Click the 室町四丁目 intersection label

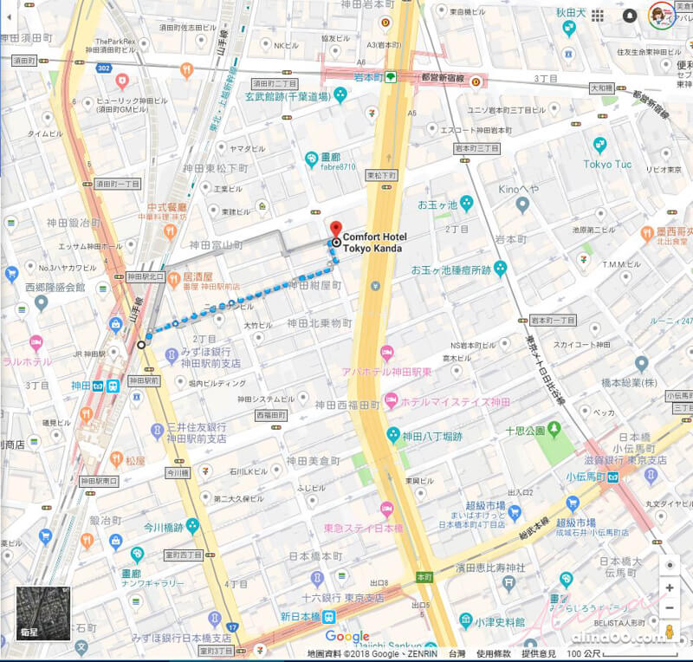184,555
